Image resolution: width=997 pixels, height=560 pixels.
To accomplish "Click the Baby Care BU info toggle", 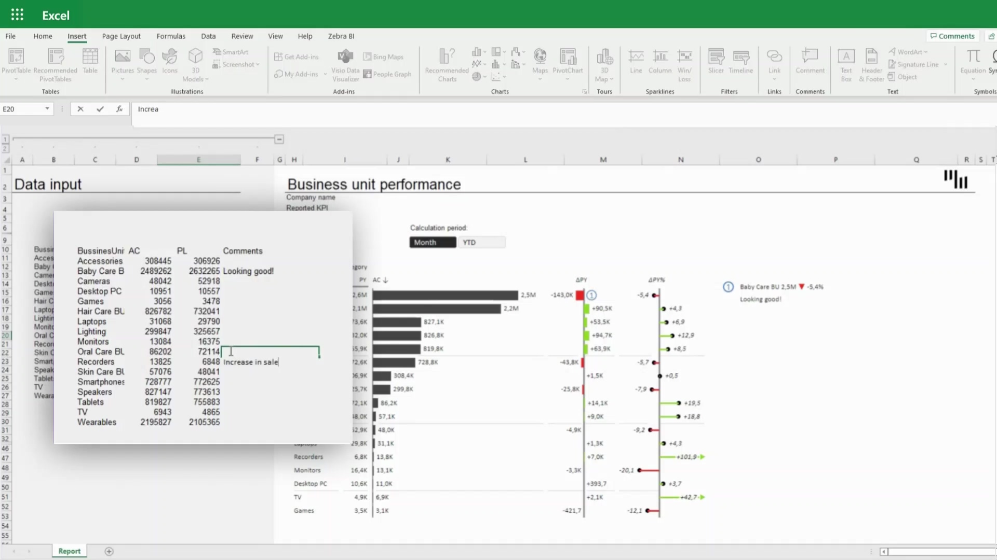I will click(x=728, y=287).
